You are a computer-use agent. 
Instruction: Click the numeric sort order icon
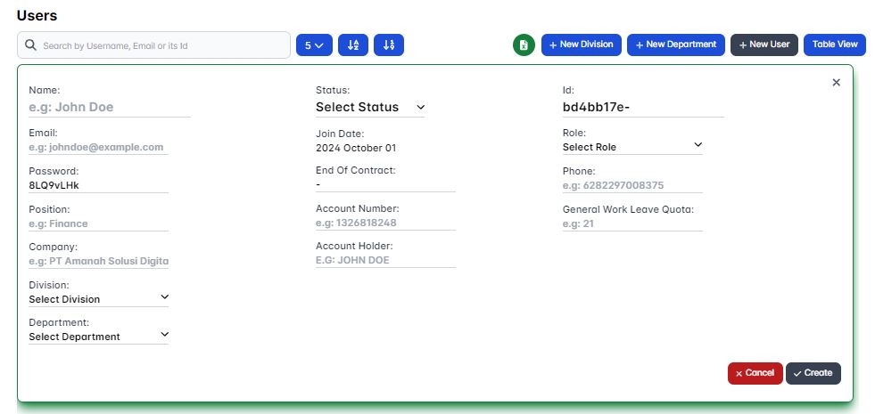(x=389, y=45)
